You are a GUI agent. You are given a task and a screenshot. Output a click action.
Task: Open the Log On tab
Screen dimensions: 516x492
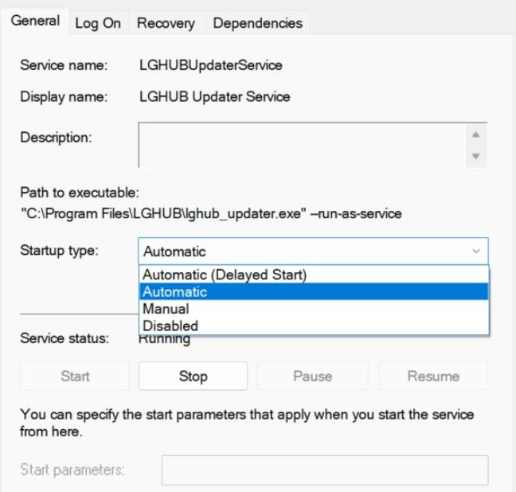[98, 23]
